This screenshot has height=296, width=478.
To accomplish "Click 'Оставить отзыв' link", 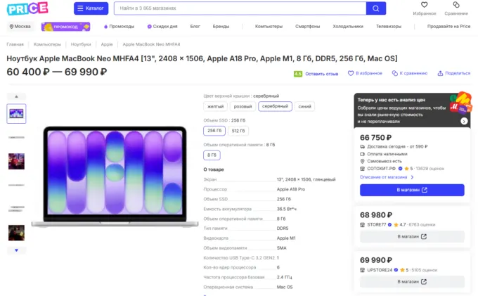I will [x=322, y=74].
